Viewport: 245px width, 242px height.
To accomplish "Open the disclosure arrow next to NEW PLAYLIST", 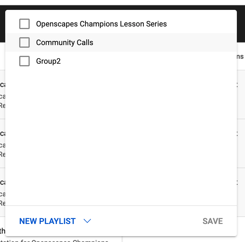I will (87, 221).
